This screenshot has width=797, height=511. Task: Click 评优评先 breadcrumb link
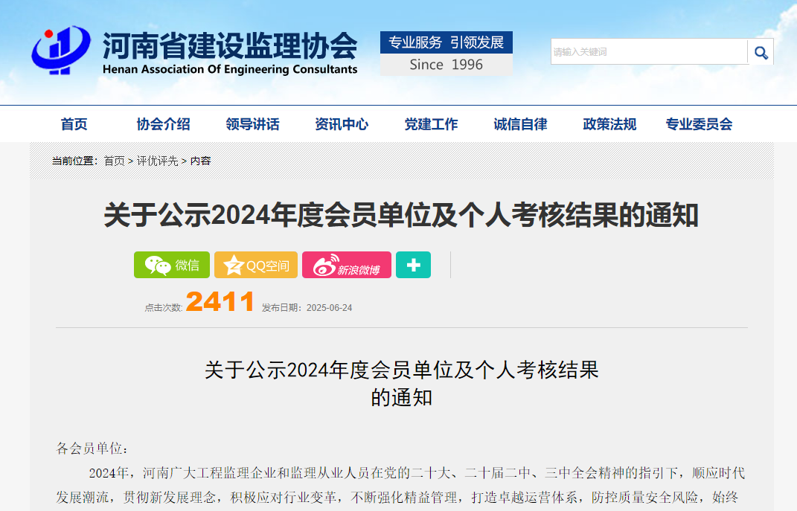click(157, 161)
